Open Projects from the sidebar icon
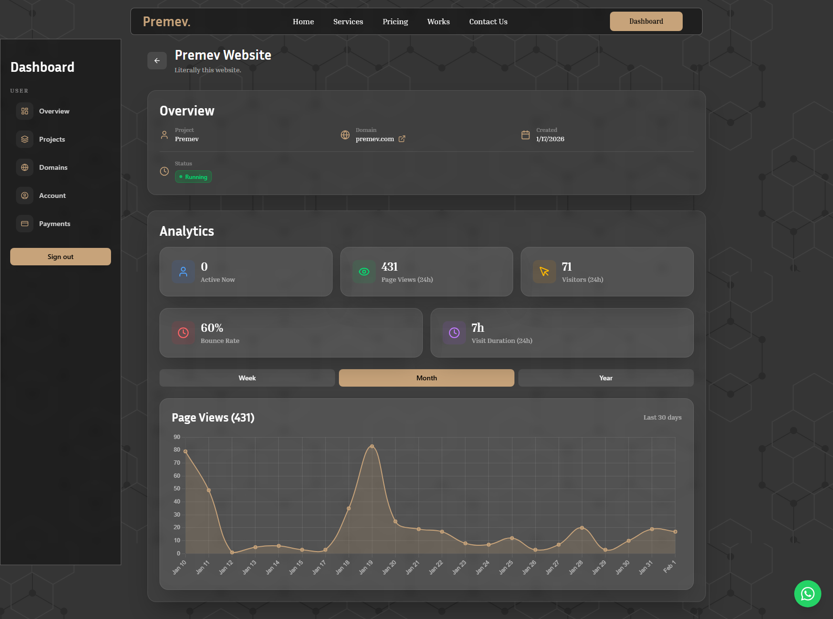This screenshot has width=833, height=619. click(x=24, y=139)
